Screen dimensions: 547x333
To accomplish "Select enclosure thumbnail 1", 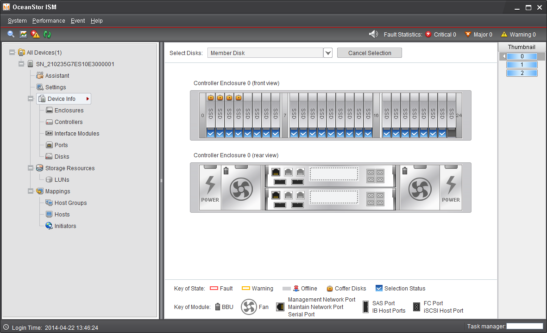I will point(522,65).
